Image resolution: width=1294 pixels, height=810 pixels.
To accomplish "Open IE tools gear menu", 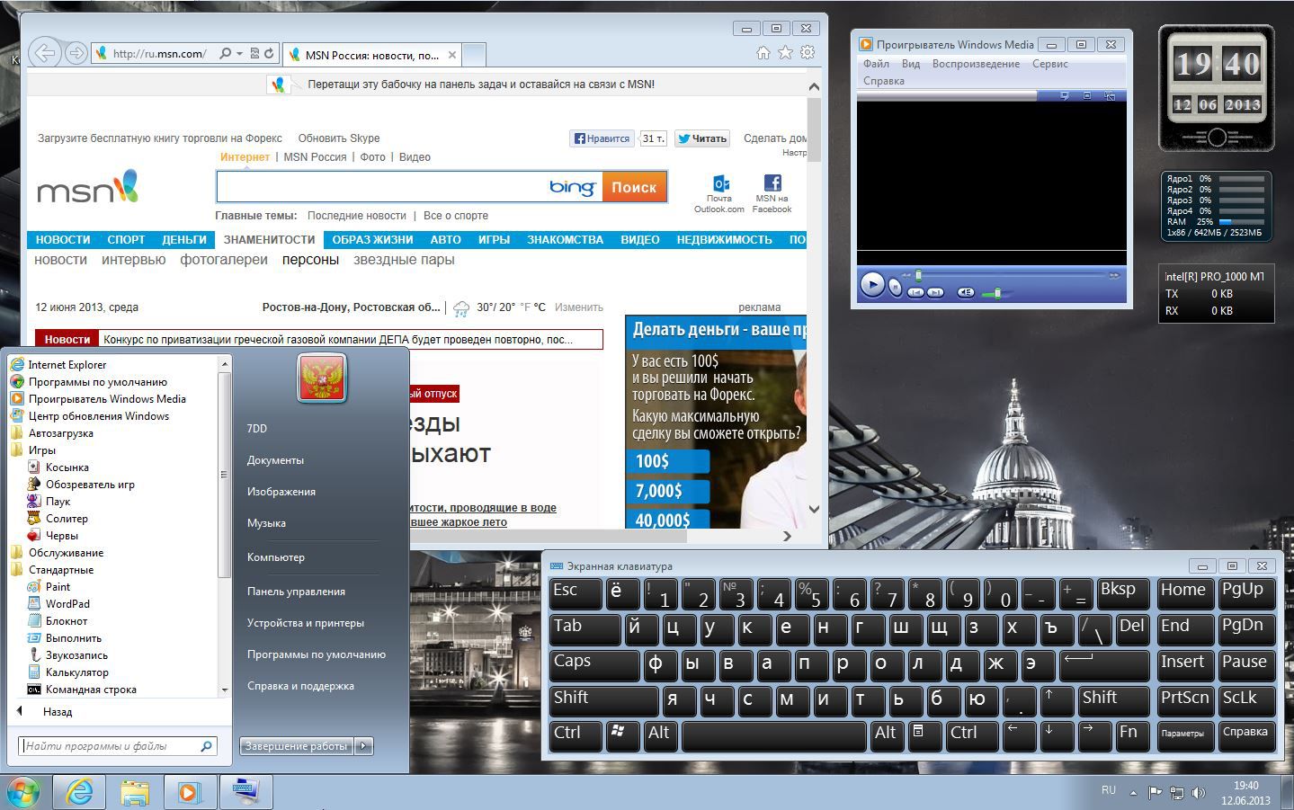I will (x=808, y=53).
